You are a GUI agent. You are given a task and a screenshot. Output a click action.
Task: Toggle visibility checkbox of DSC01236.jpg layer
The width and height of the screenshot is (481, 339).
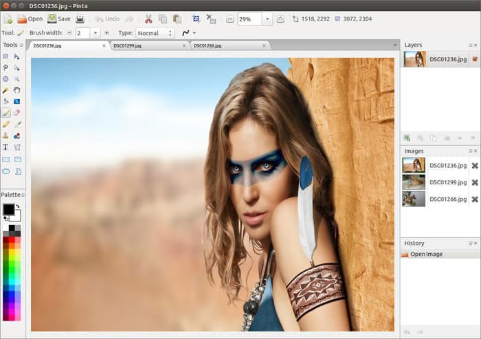tap(475, 59)
